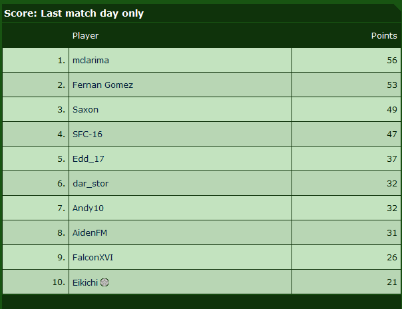Click the Eikichi player name
The width and height of the screenshot is (402, 309).
85,282
